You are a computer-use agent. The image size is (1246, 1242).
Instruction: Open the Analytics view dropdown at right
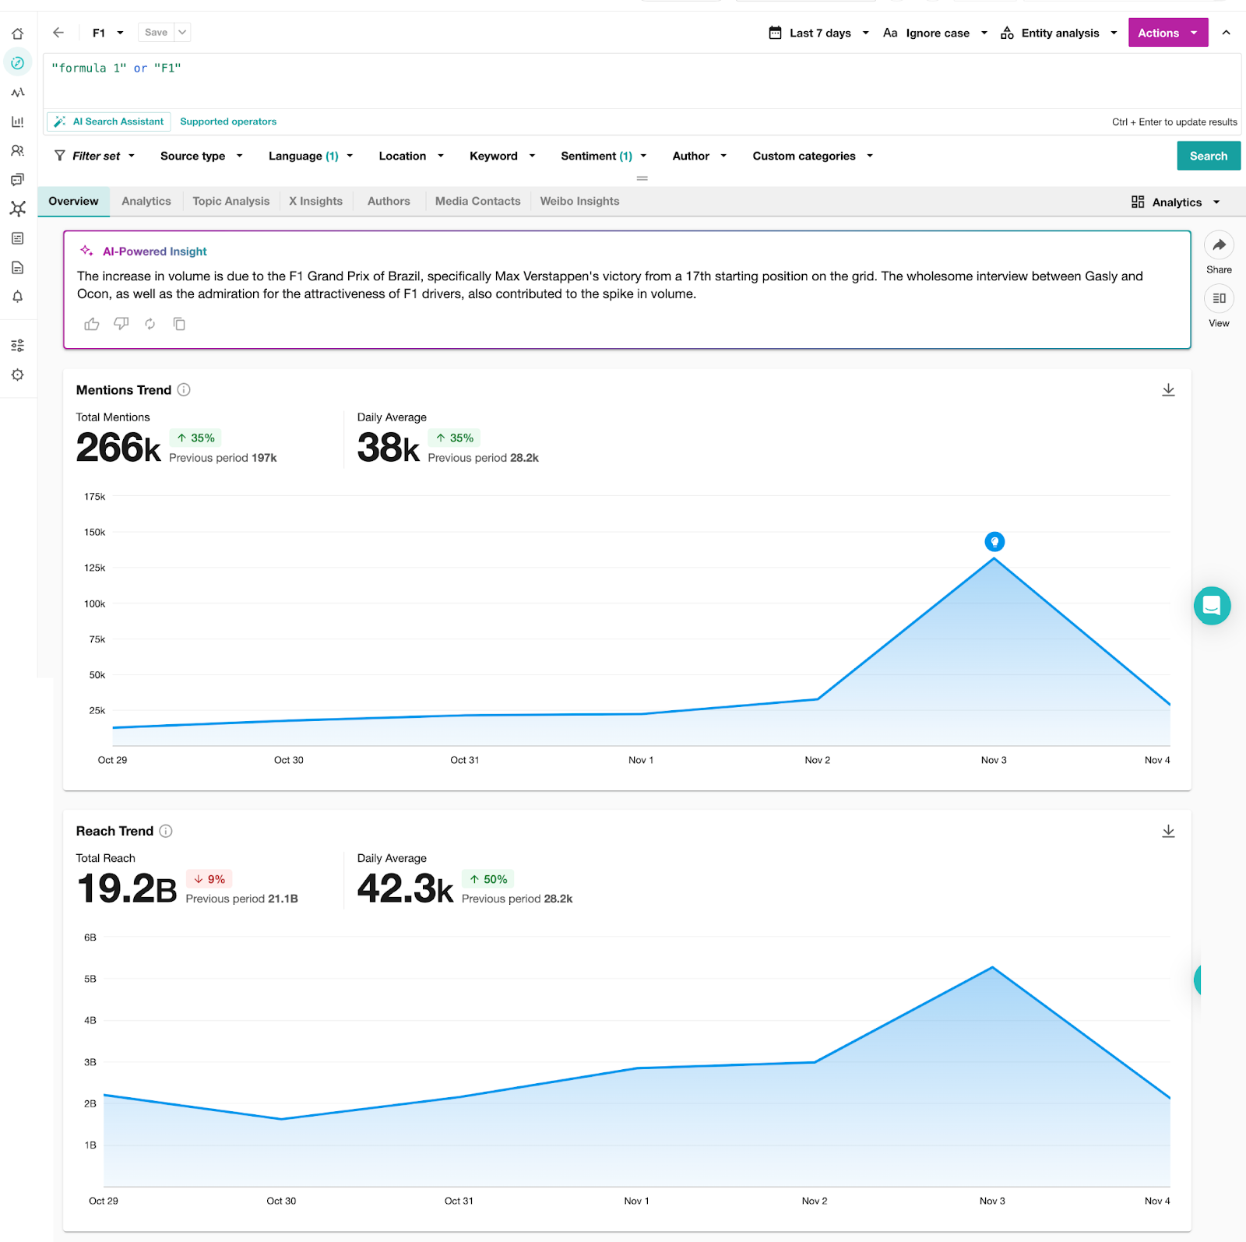click(x=1176, y=202)
